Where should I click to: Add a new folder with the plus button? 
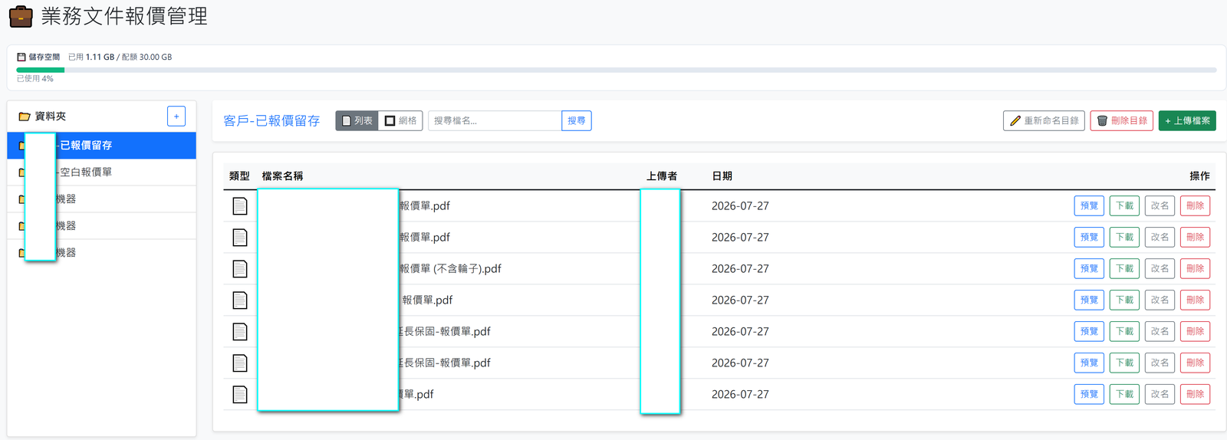pyautogui.click(x=176, y=117)
